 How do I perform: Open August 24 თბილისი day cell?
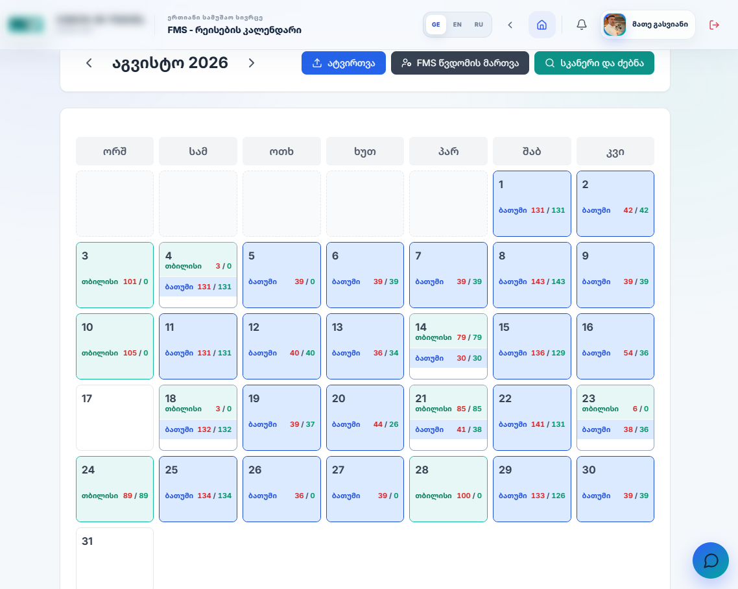tap(115, 489)
